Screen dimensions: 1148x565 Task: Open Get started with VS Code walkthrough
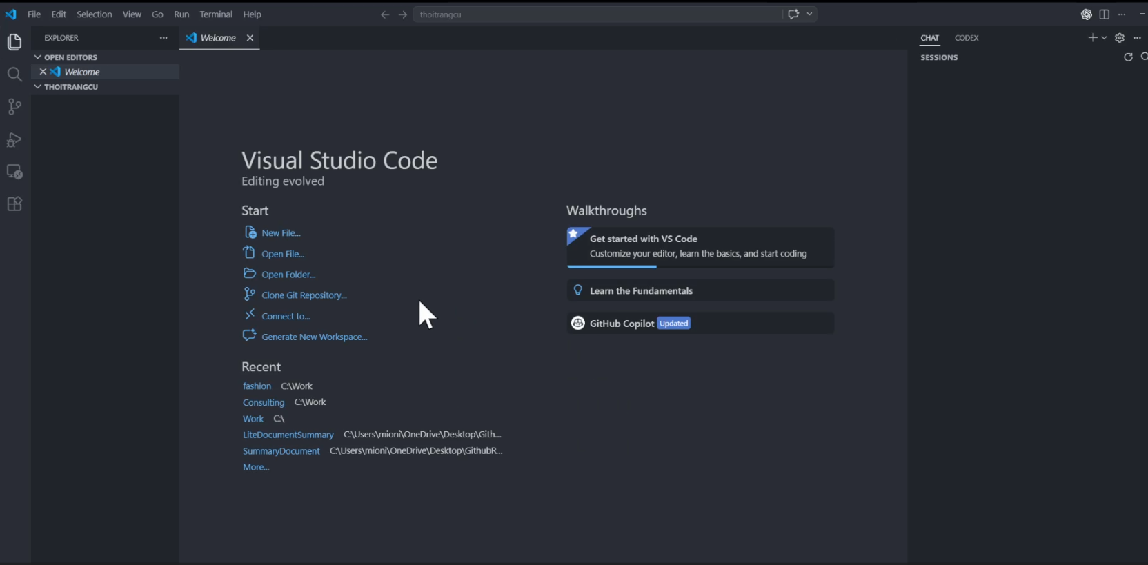tap(700, 247)
